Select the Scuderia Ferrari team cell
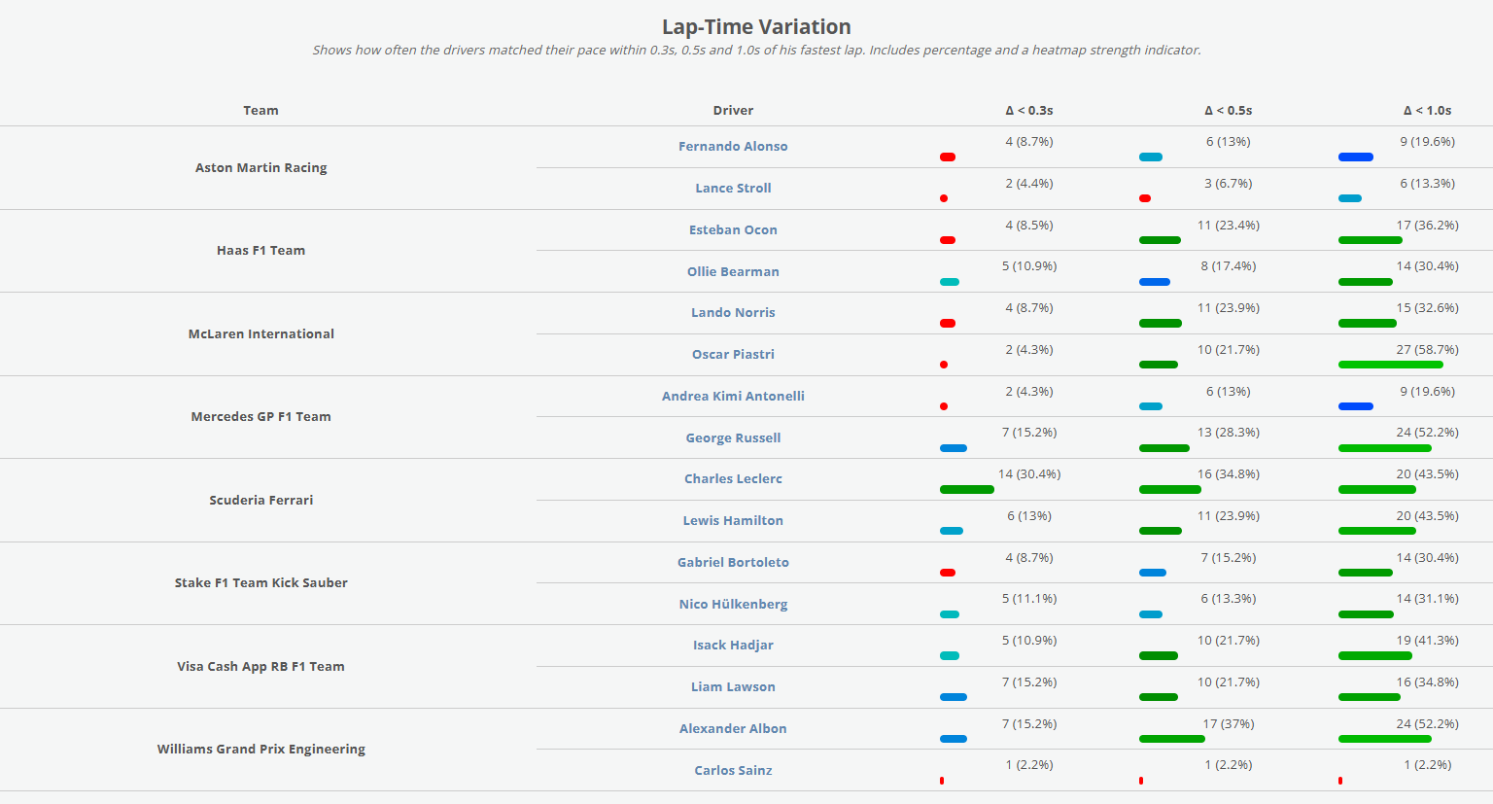 (x=260, y=500)
